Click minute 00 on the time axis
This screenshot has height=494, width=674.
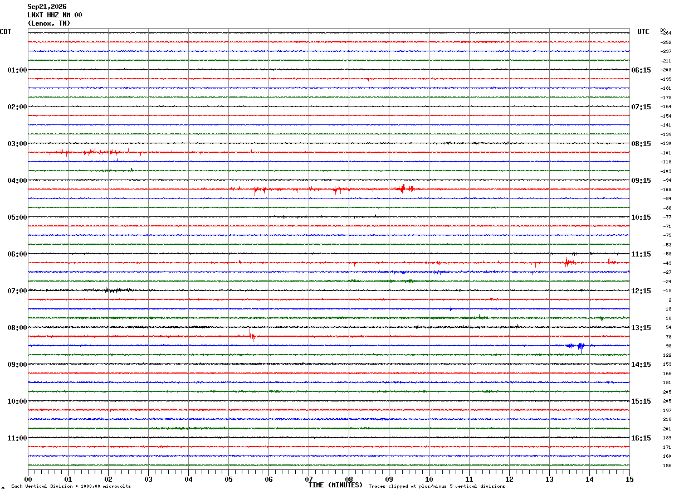(28, 480)
